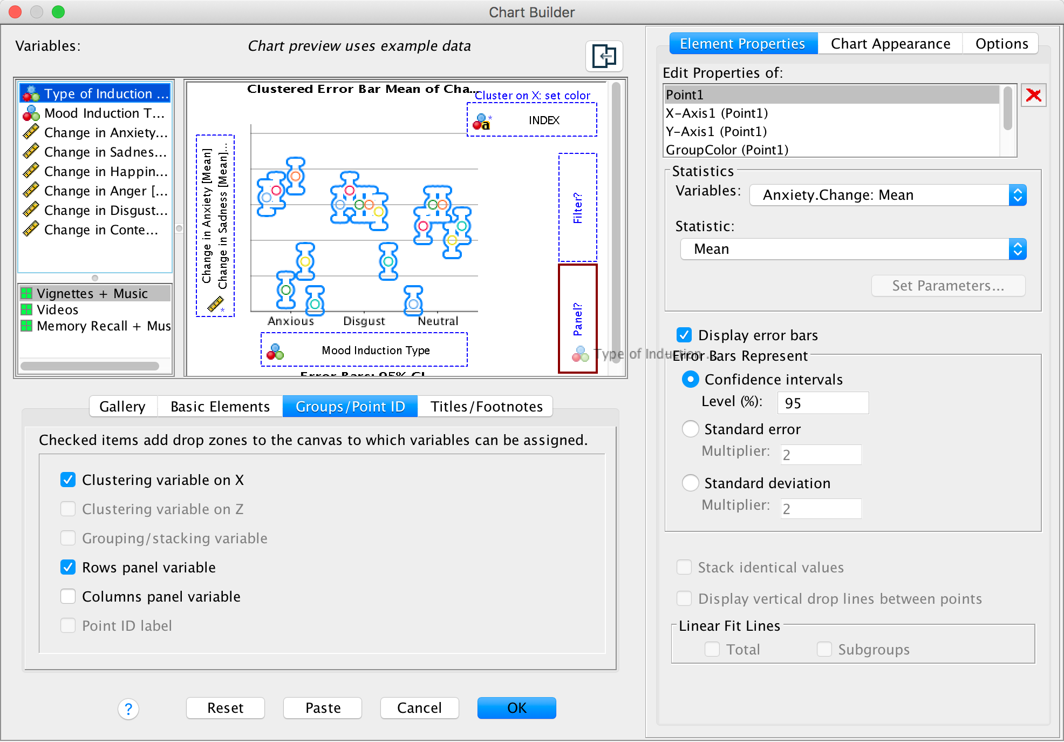Open the Gallery tab
Viewport: 1064px width, 742px height.
pyautogui.click(x=122, y=406)
